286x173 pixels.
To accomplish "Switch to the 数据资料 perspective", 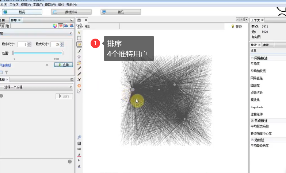I will 71,12.
